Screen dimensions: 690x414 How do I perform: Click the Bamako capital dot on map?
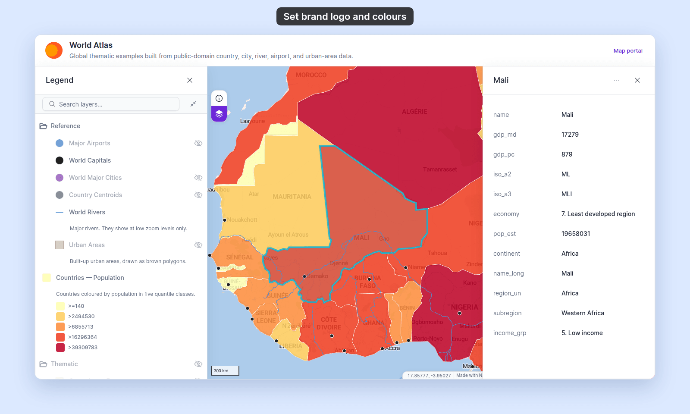click(304, 276)
